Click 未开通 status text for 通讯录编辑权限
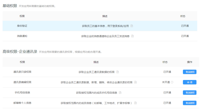201x110 pixels. tap(166, 82)
